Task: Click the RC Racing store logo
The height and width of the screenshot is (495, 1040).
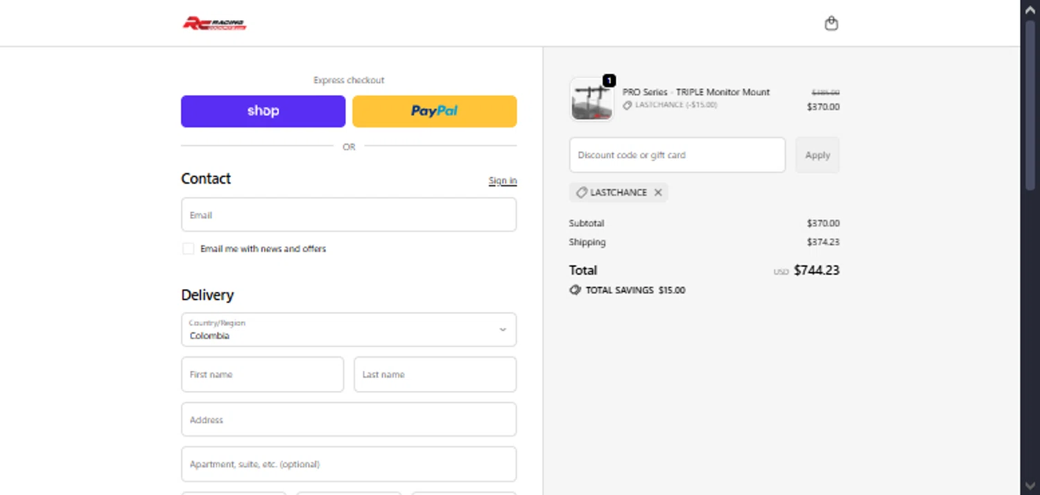Action: (x=214, y=24)
